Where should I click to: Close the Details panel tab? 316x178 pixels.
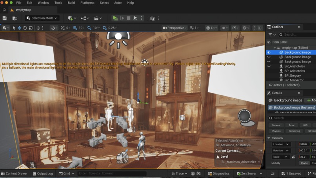point(299,93)
